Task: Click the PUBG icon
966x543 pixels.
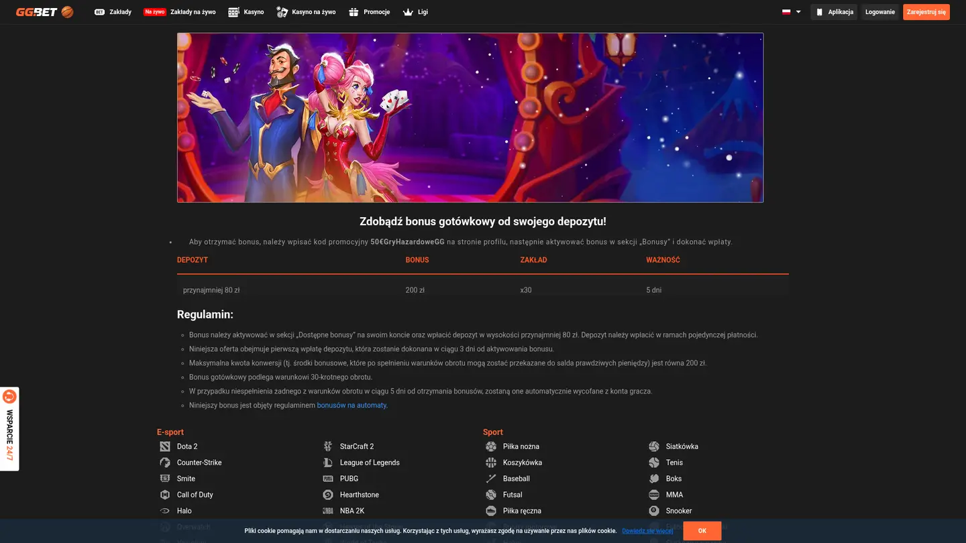Action: coord(328,479)
